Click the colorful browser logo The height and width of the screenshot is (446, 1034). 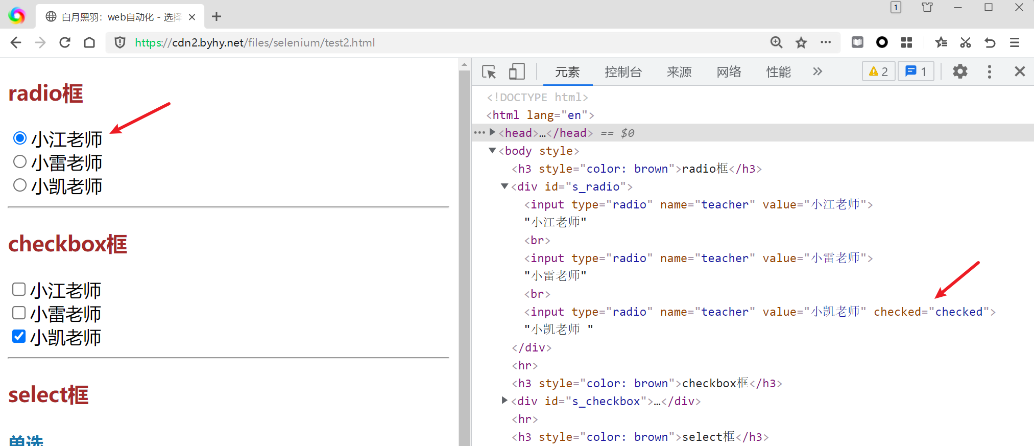click(17, 16)
